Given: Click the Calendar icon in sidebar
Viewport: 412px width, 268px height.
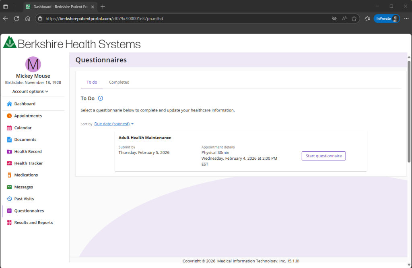Looking at the screenshot, I should (9, 128).
